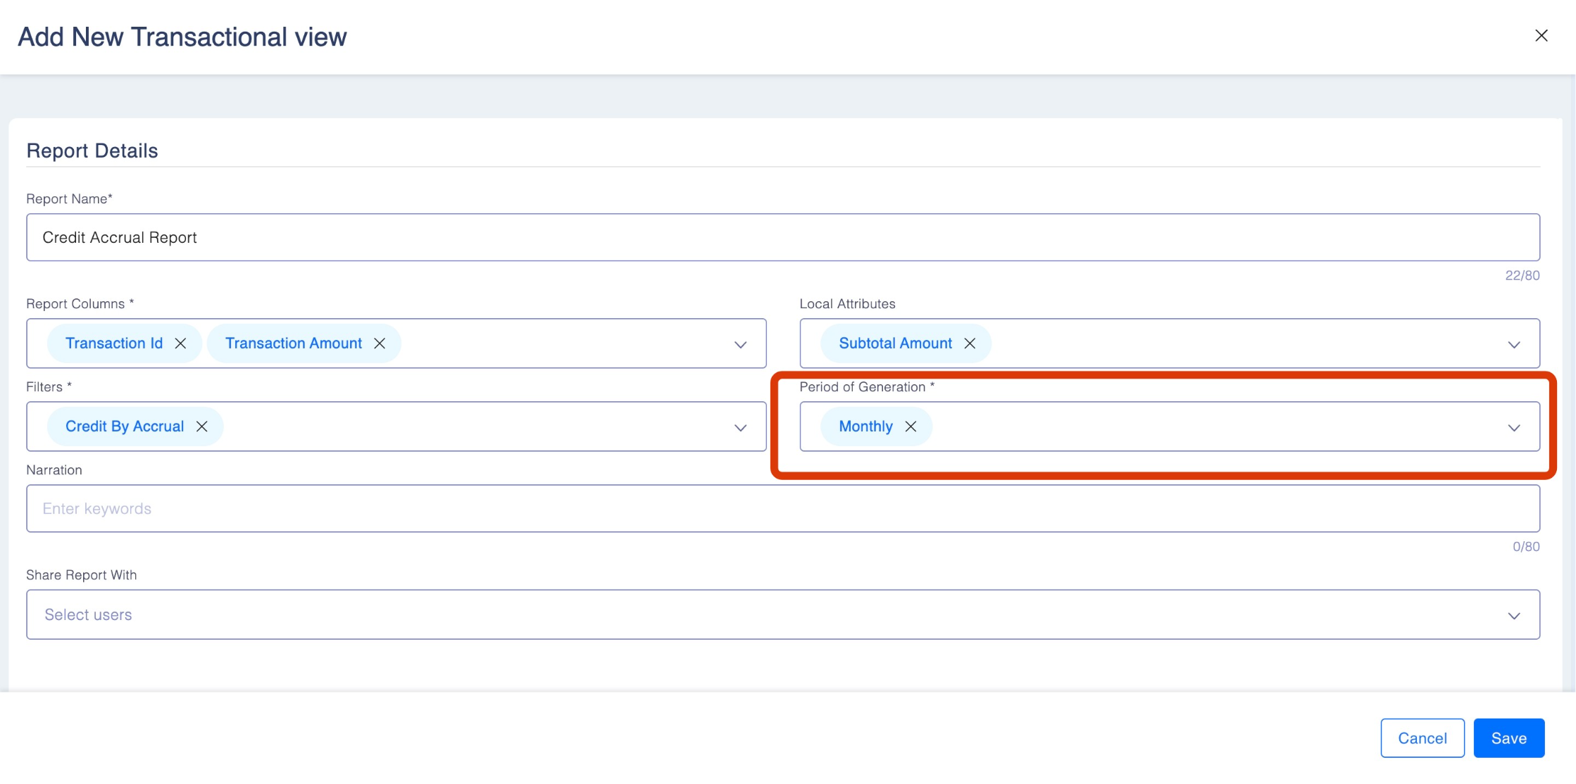Image resolution: width=1576 pixels, height=784 pixels.
Task: Select the Transaction Amount tag label
Action: 293,343
